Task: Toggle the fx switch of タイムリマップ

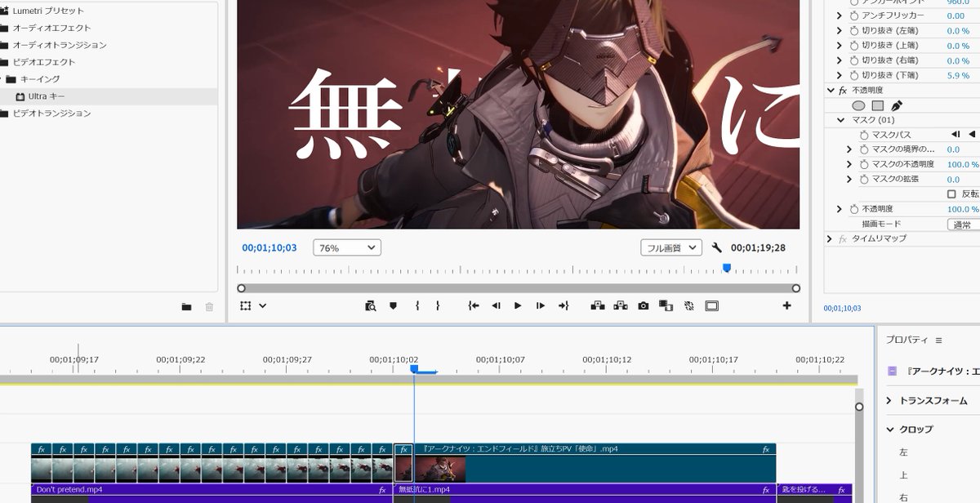Action: 843,239
